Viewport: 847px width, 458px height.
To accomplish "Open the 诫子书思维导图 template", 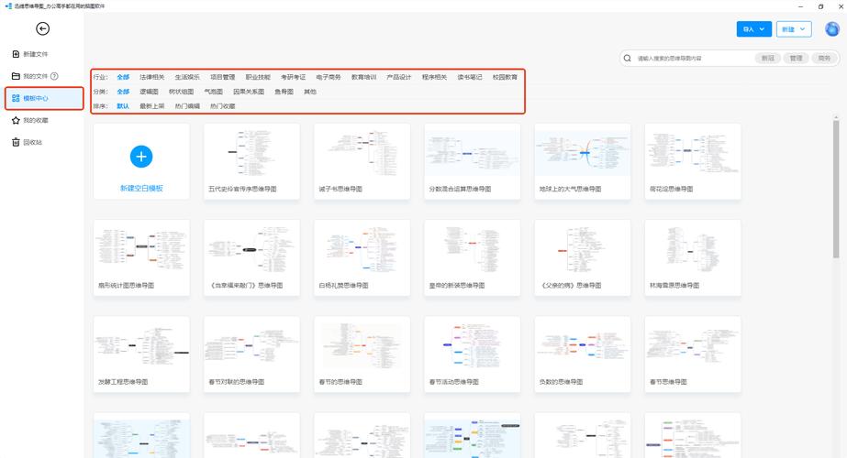I will 362,161.
